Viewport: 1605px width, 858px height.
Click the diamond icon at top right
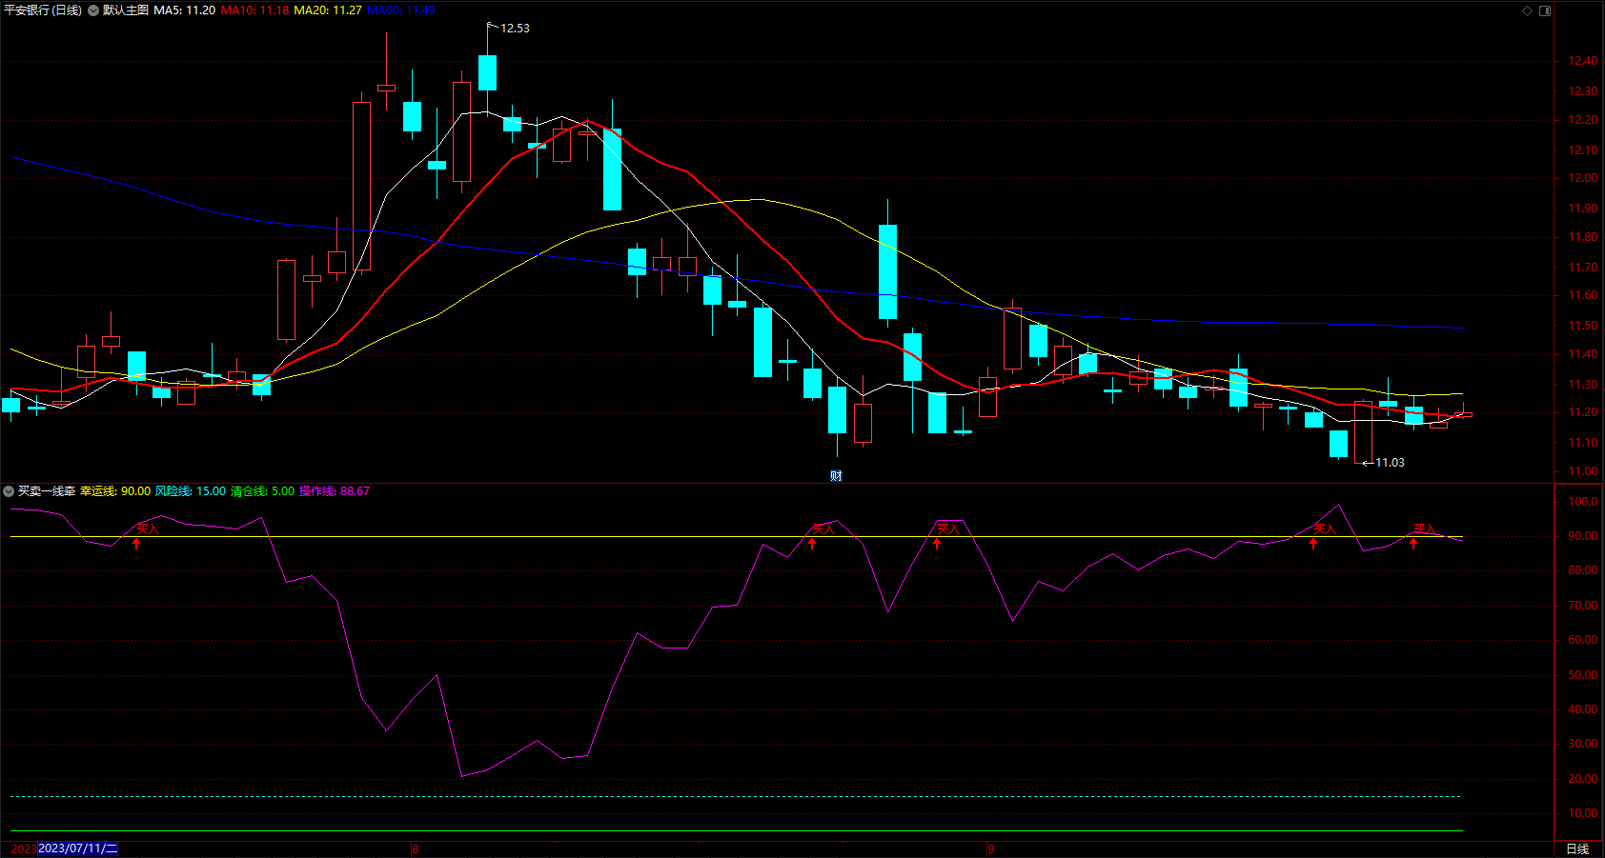click(x=1527, y=10)
